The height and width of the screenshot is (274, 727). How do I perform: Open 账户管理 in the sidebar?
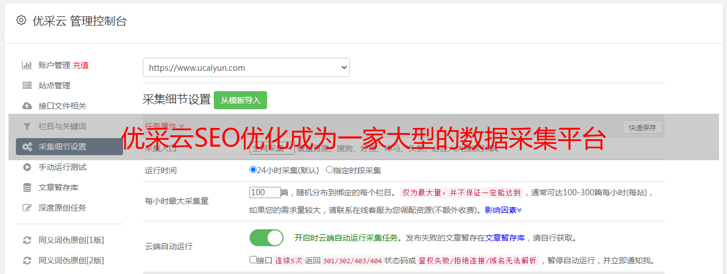click(54, 65)
